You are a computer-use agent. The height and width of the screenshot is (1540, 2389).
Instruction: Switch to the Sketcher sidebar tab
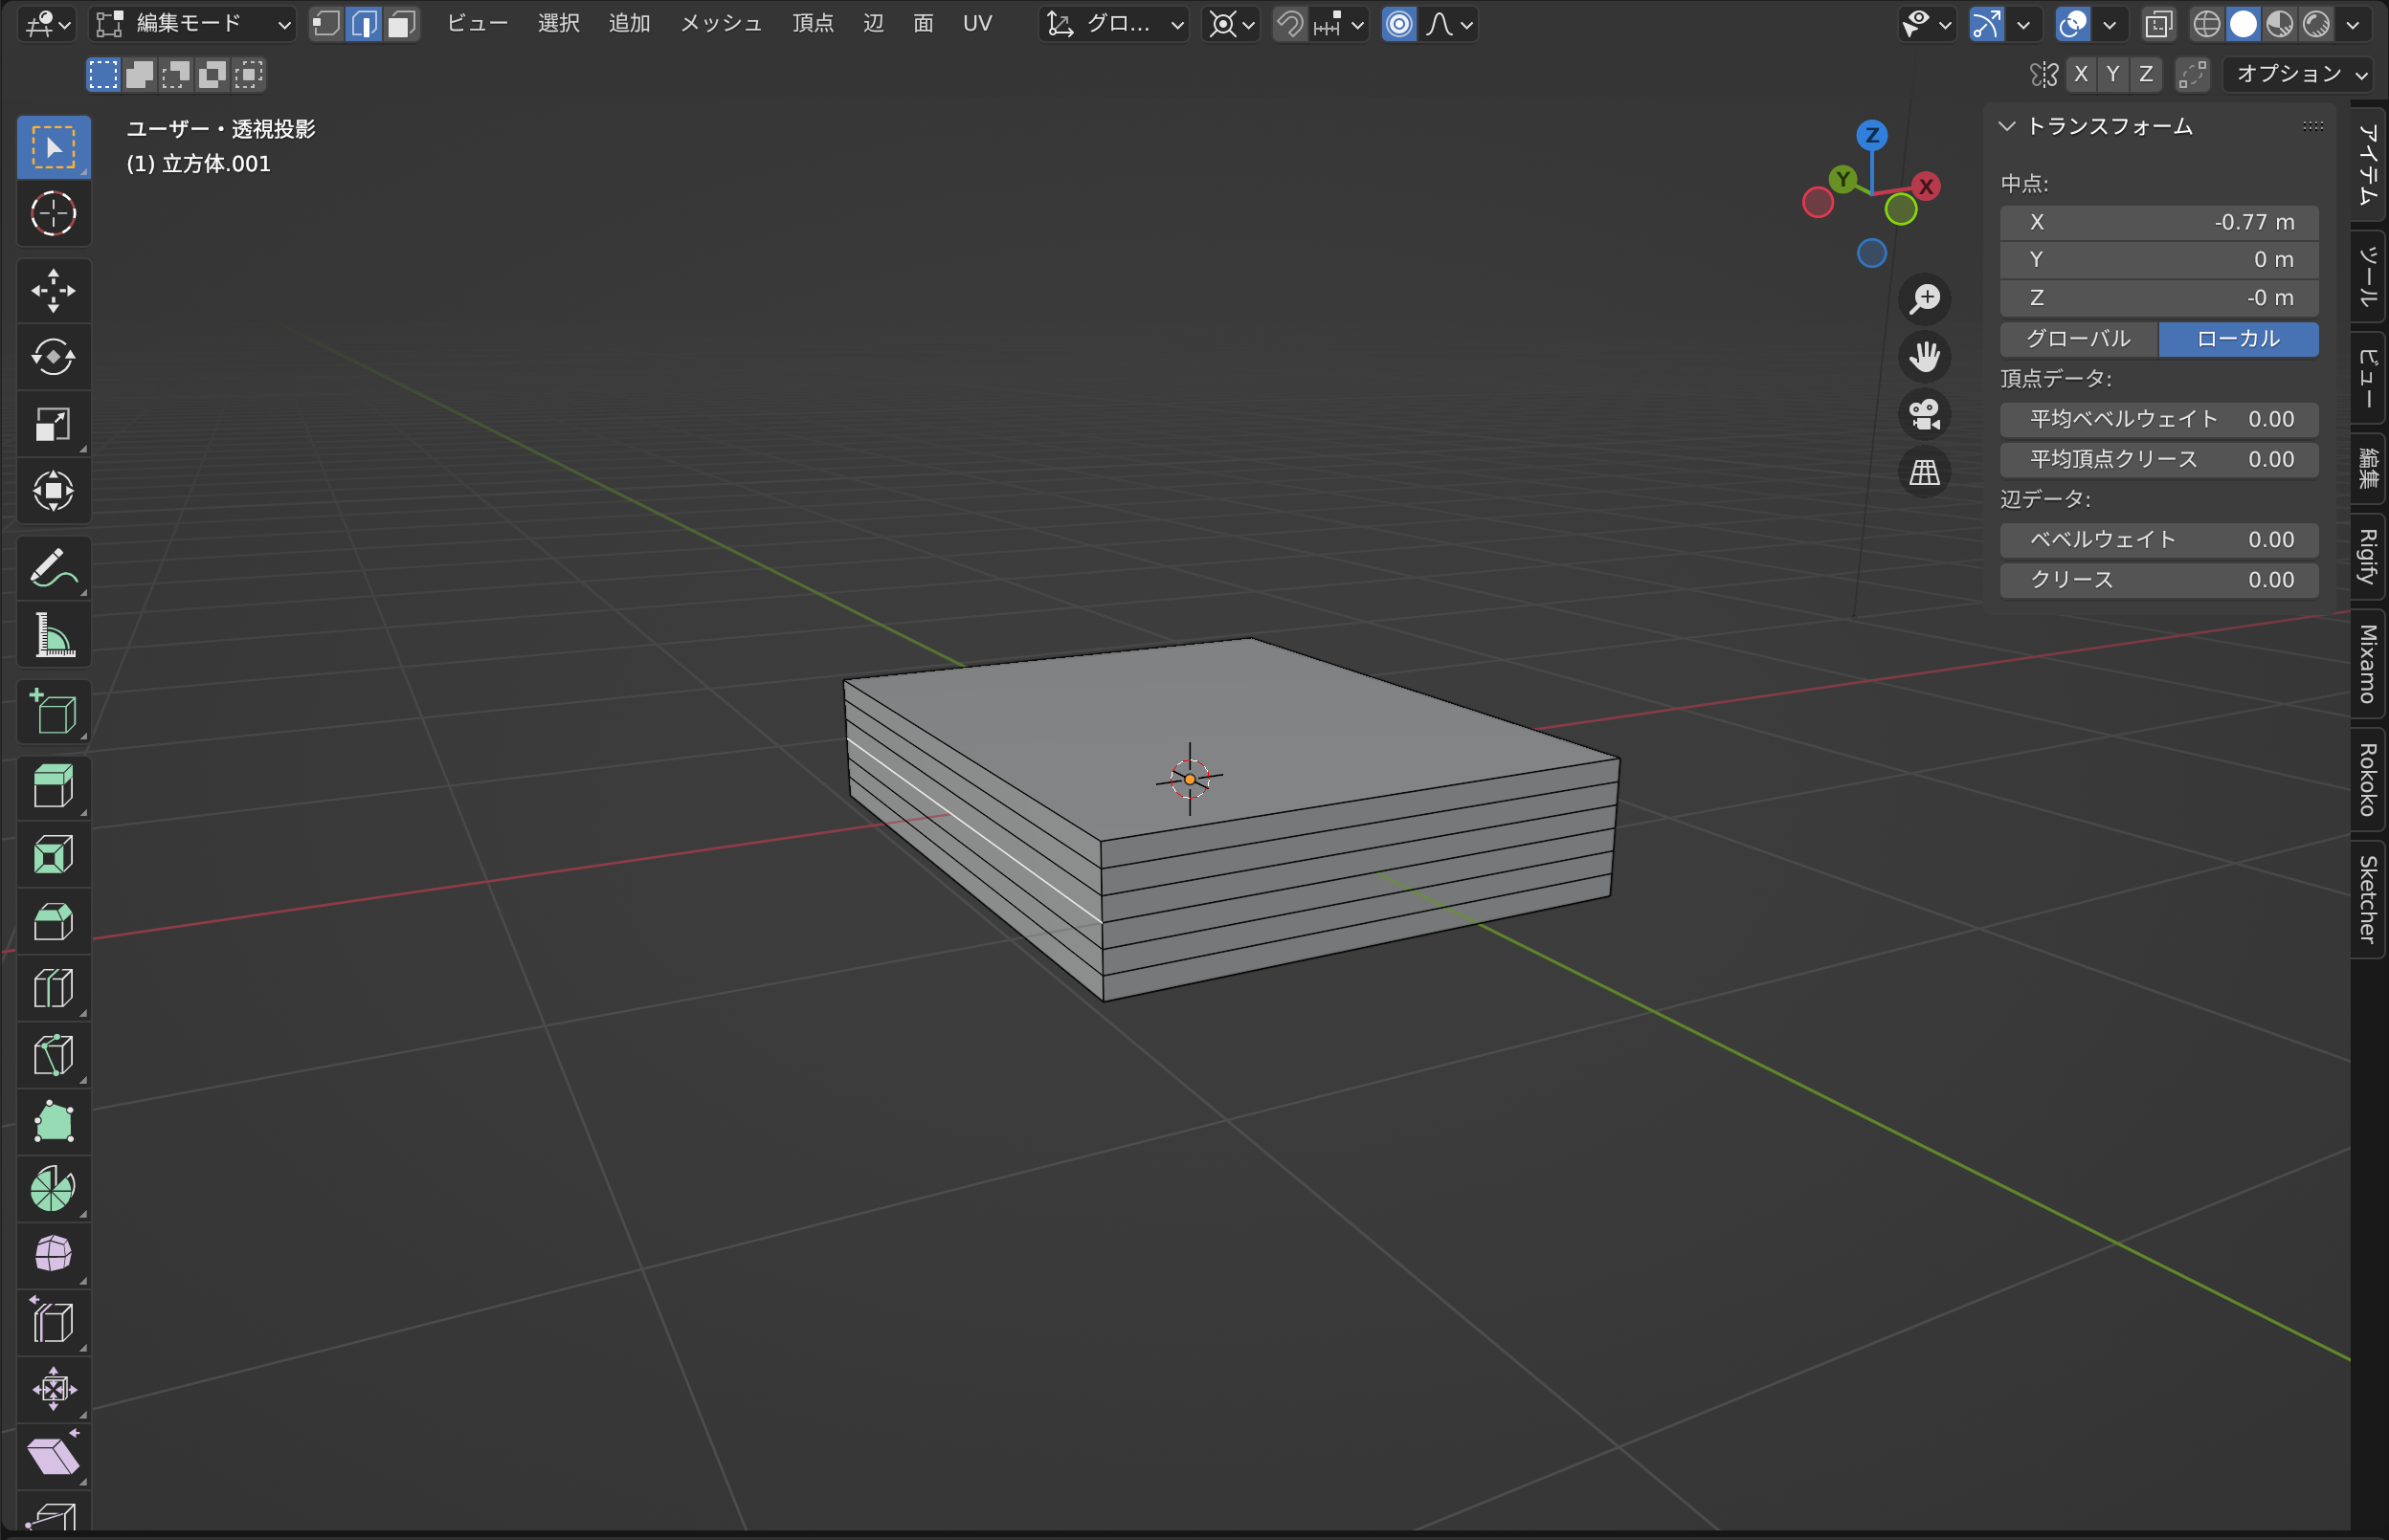[2367, 898]
